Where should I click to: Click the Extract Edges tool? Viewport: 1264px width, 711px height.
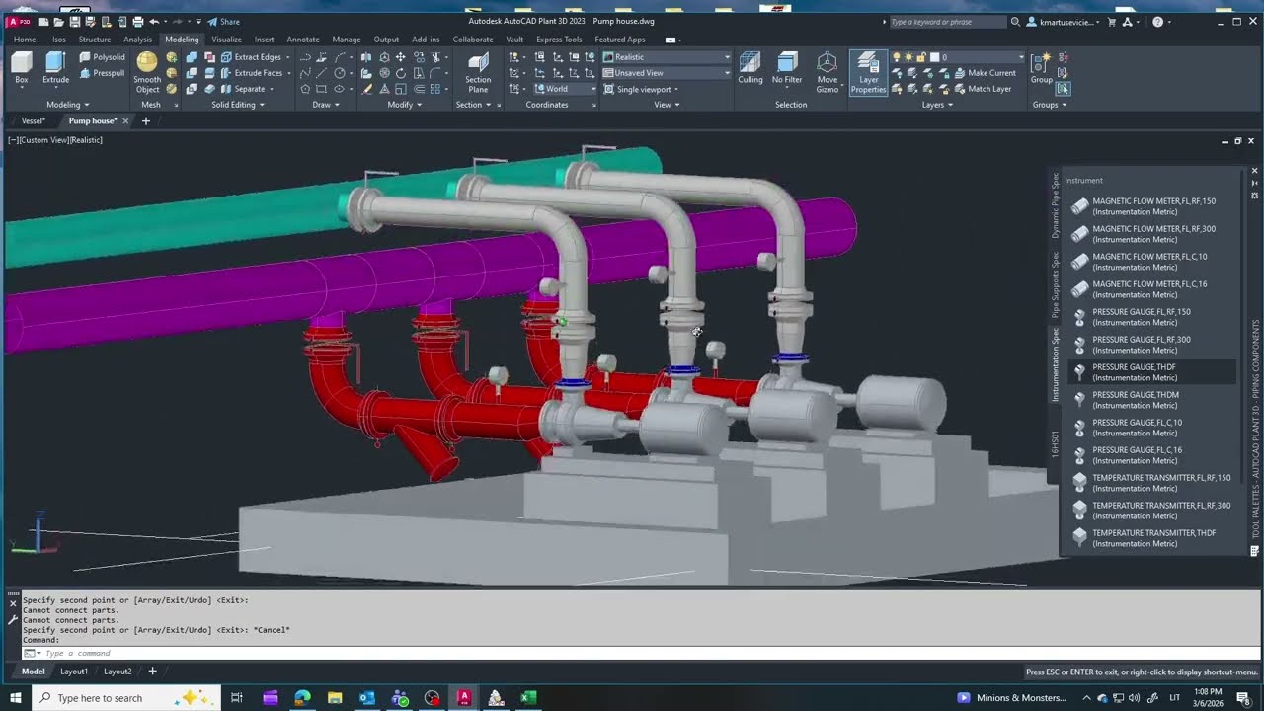(x=251, y=57)
